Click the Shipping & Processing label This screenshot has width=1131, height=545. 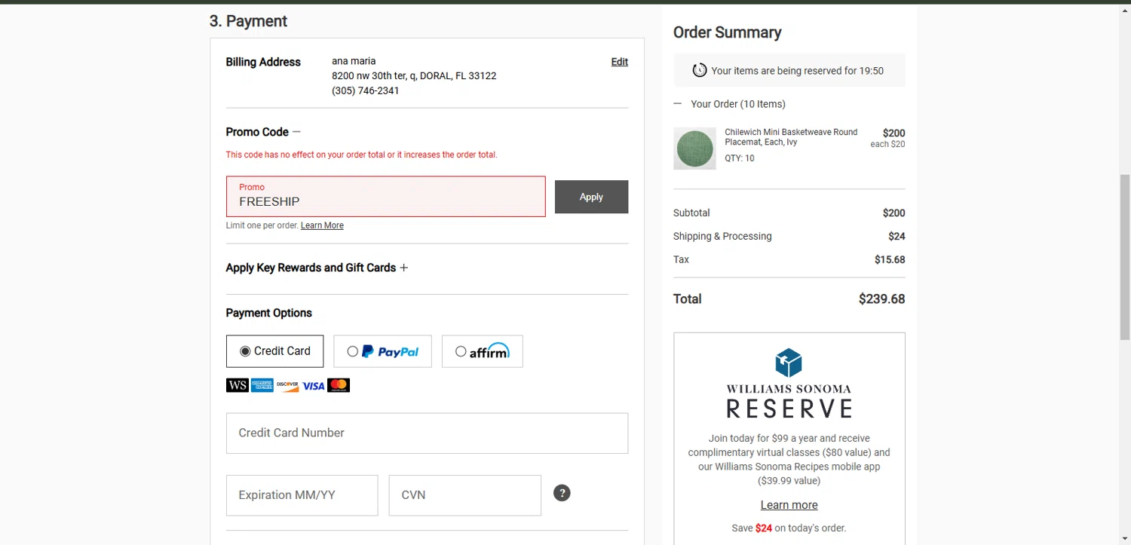coord(722,236)
